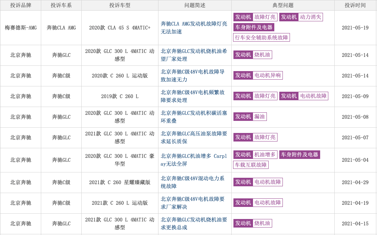Click '车身附件及电器' tag in the 2021-05-04 row
The height and width of the screenshot is (235, 377).
click(299, 155)
